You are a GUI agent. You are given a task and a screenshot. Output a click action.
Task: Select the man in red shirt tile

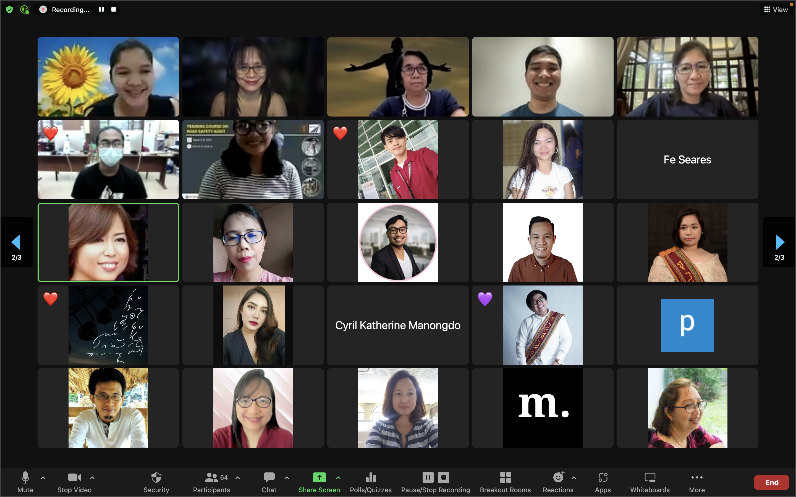click(x=398, y=159)
